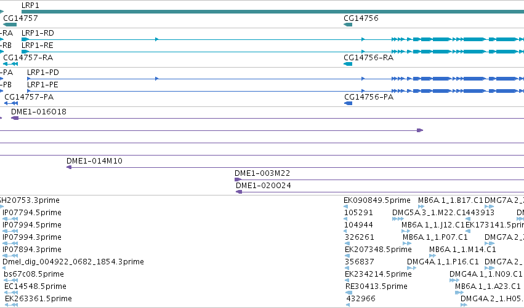Click the DMG5A.3_1.M22.C1443913 label

[443, 213]
